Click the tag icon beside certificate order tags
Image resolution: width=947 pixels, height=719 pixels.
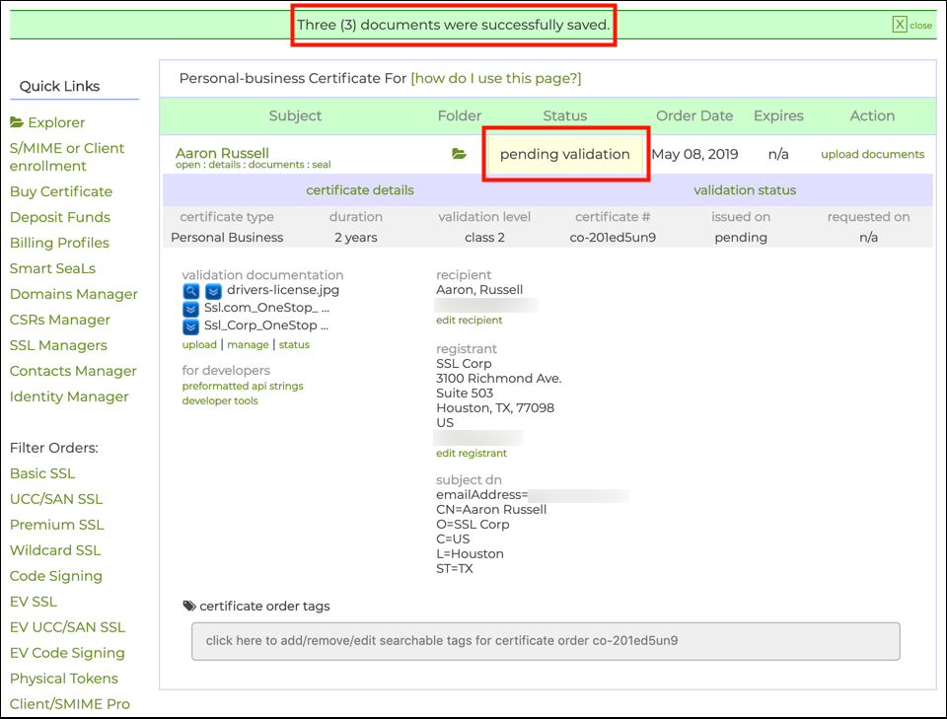(189, 606)
